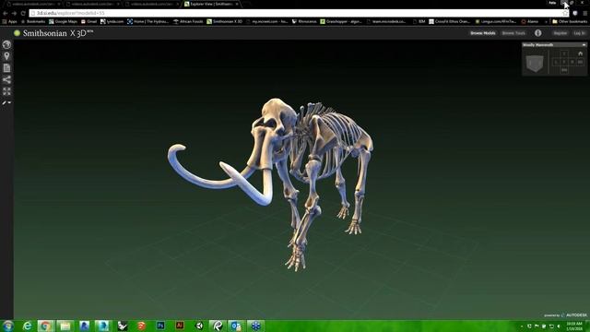Open the Rhinoceros bookmark
The image size is (590, 332).
tap(304, 21)
